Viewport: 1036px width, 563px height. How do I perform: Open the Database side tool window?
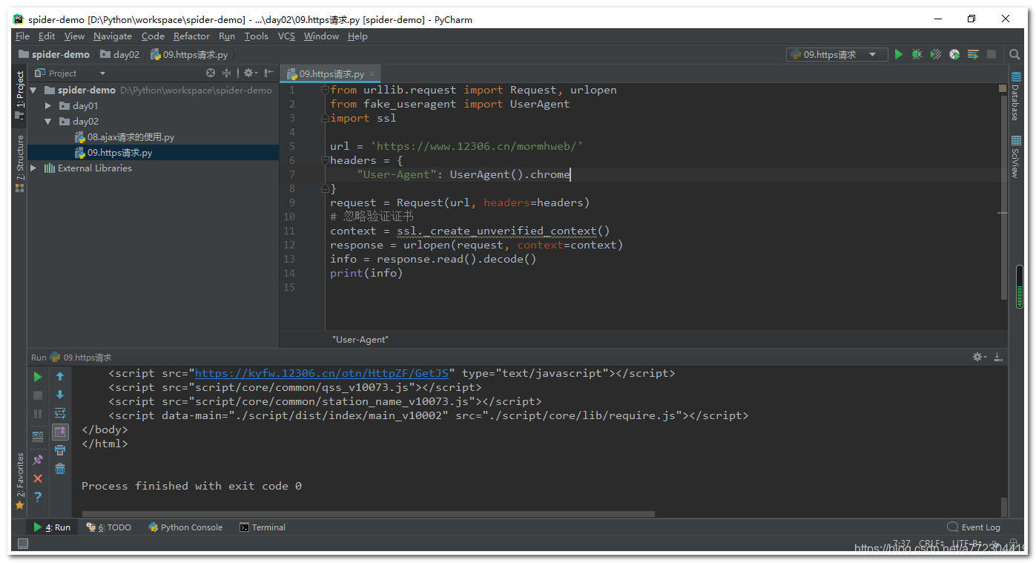[1015, 97]
